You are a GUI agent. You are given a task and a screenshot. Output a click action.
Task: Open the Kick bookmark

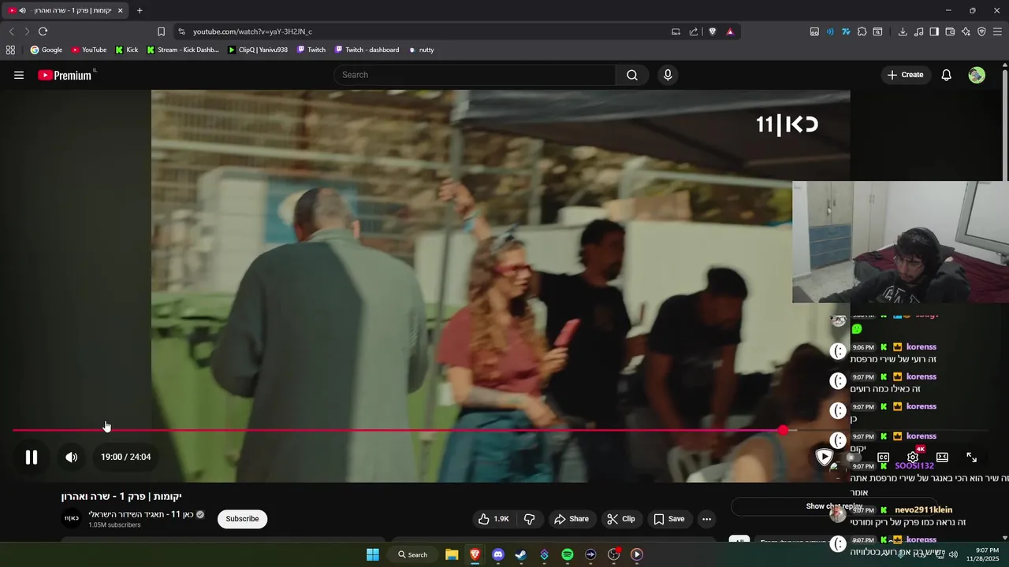tap(127, 50)
